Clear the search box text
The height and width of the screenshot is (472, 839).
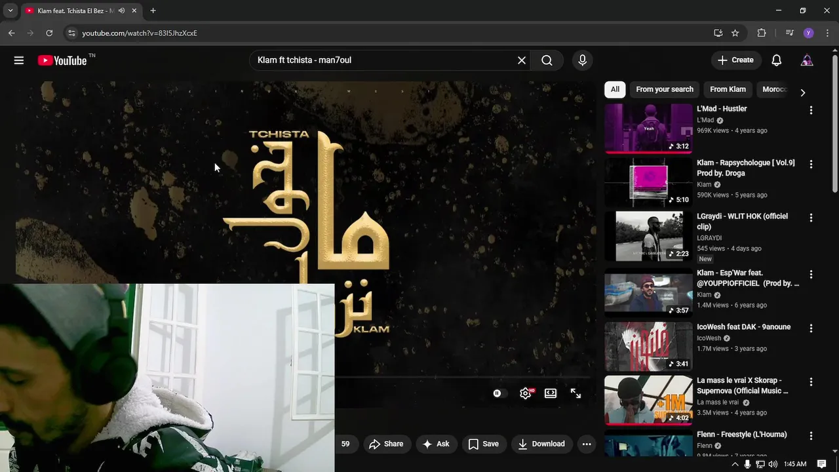tap(522, 60)
